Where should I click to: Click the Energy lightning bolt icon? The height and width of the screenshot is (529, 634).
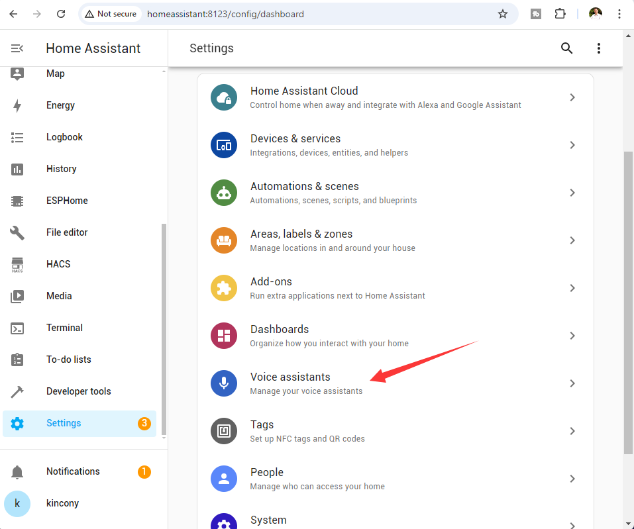pos(17,105)
